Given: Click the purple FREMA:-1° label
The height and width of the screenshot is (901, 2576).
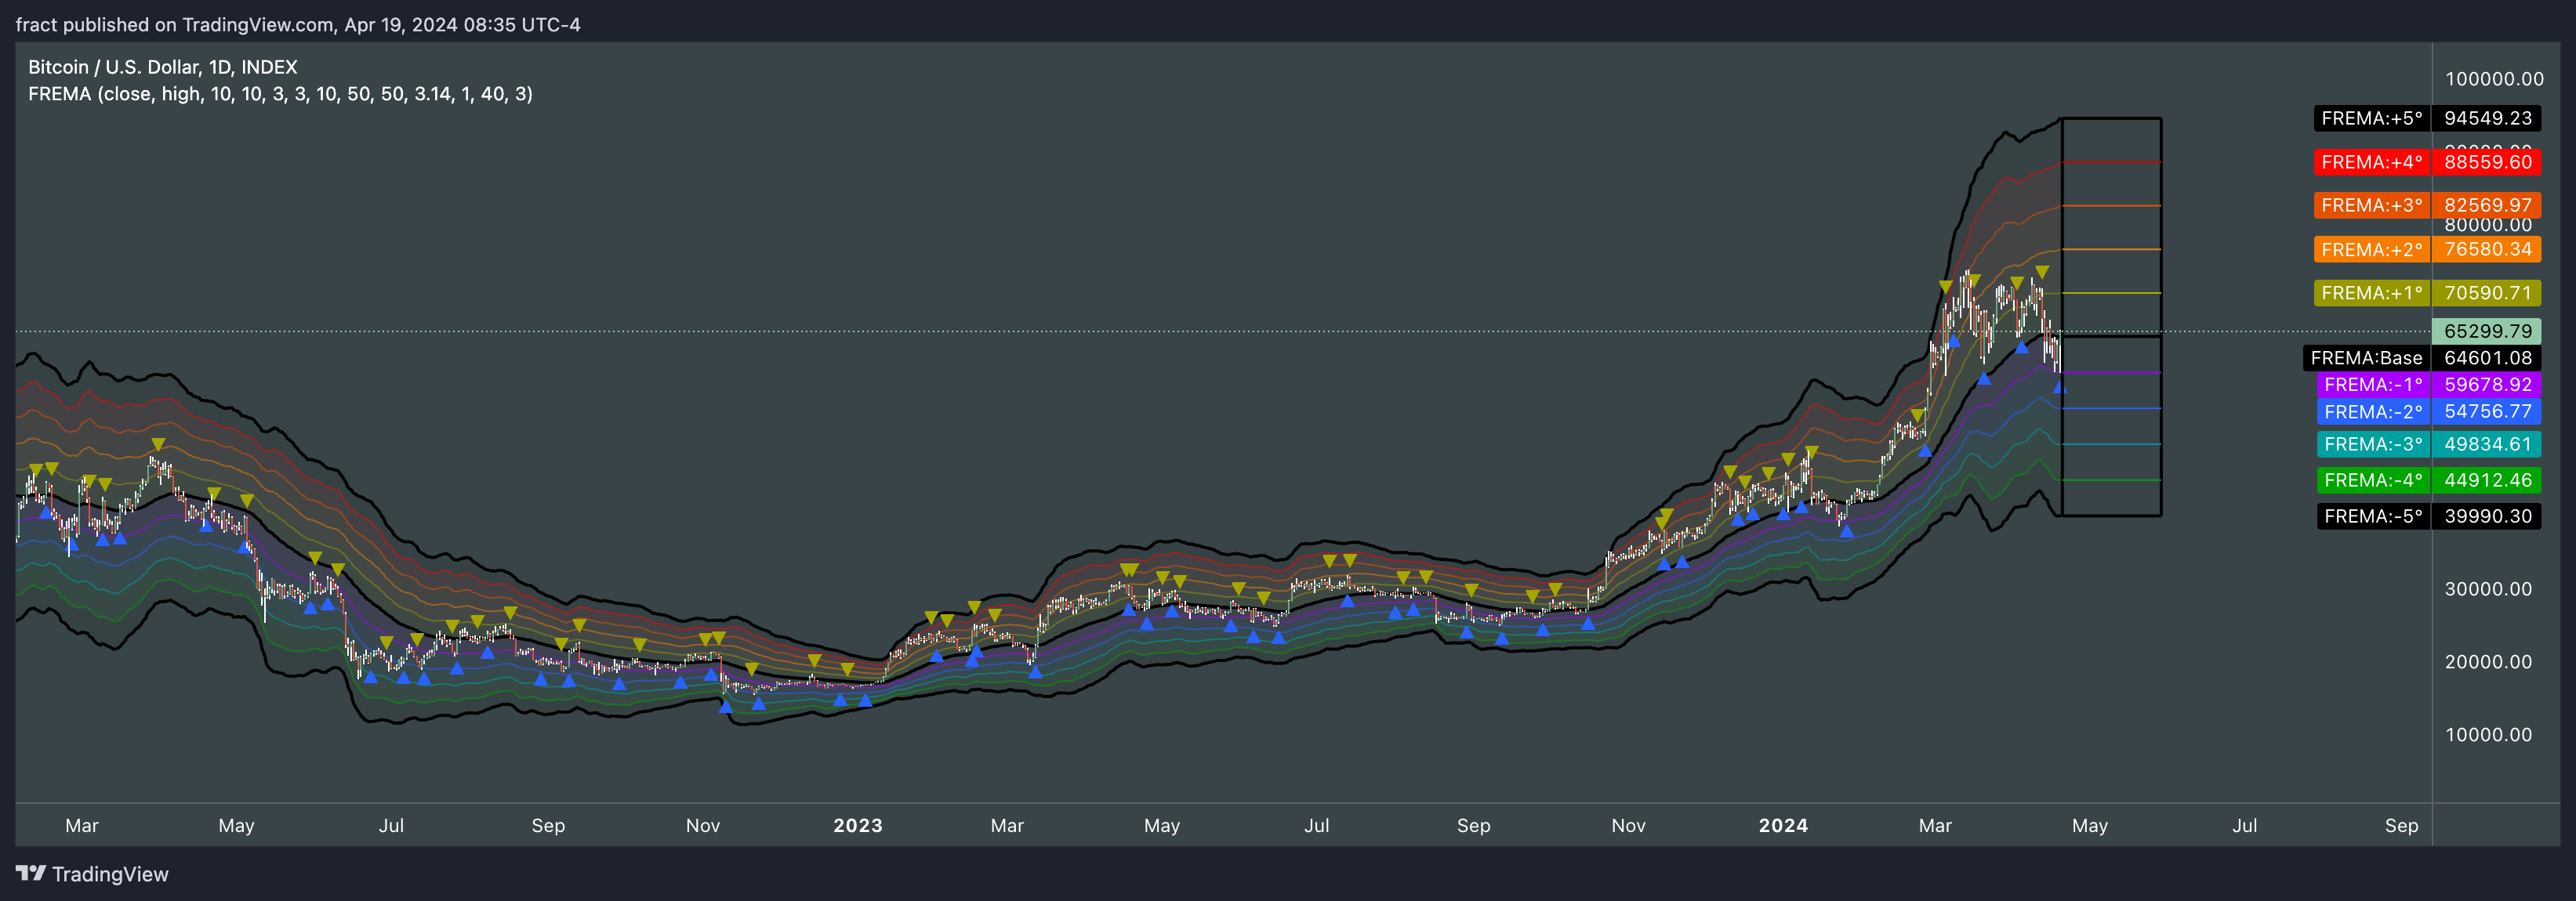Looking at the screenshot, I should point(2374,385).
